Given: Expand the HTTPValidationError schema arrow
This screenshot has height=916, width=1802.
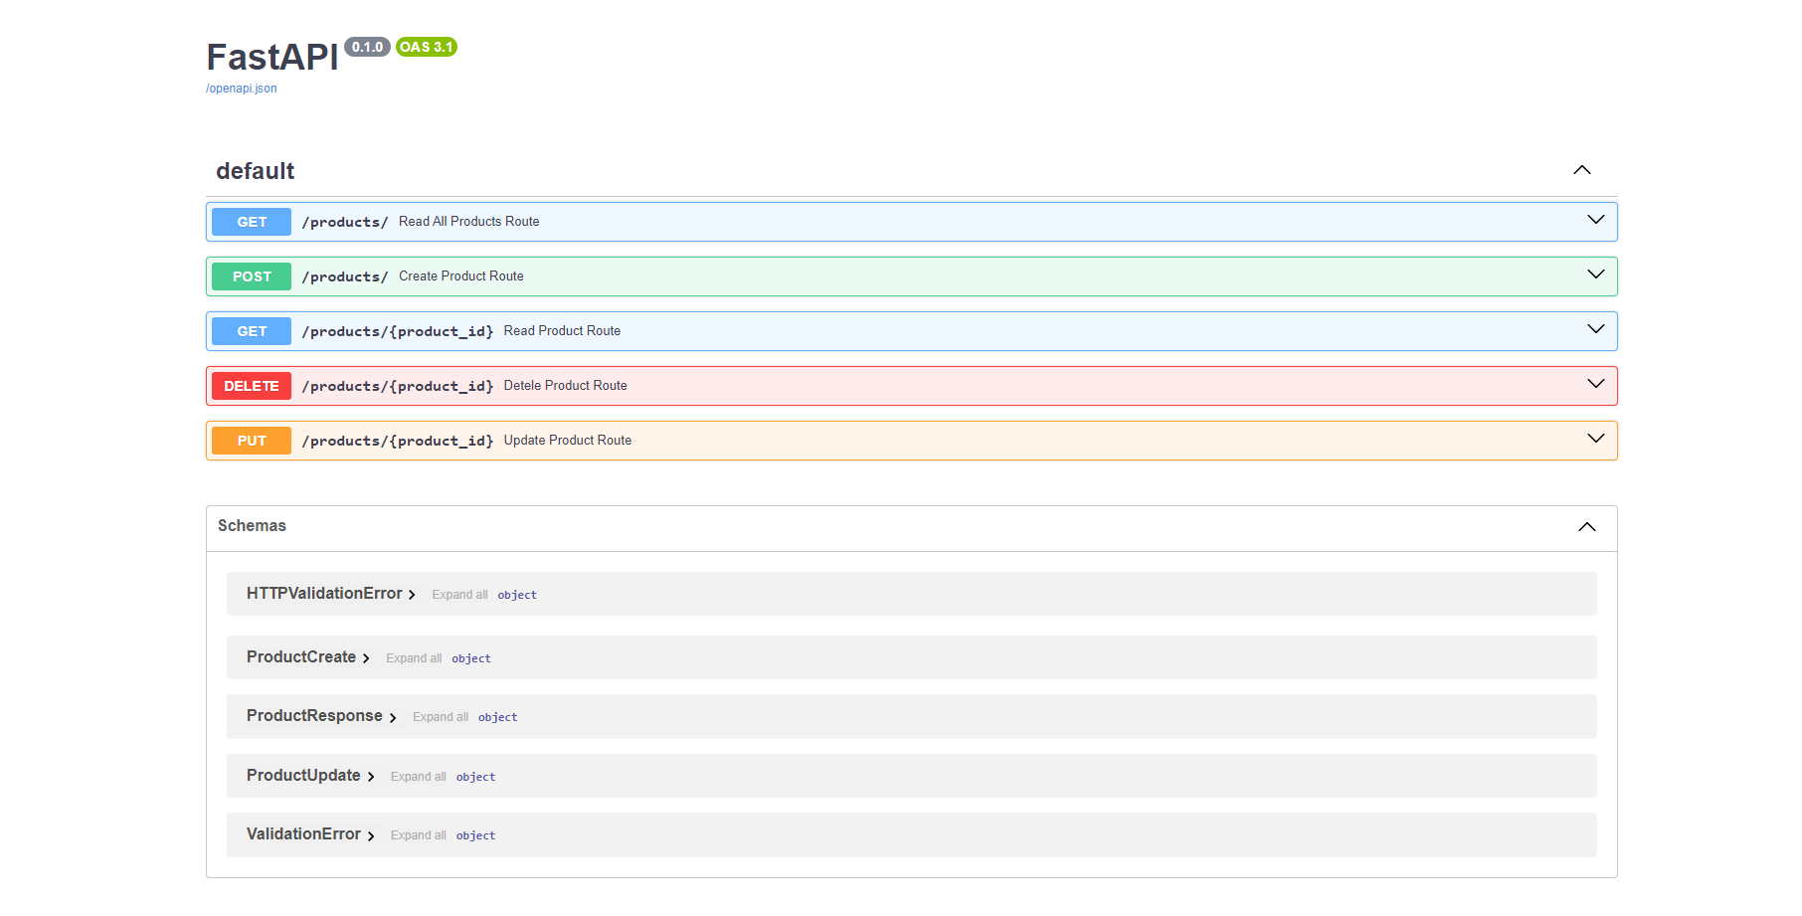Looking at the screenshot, I should [x=412, y=595].
